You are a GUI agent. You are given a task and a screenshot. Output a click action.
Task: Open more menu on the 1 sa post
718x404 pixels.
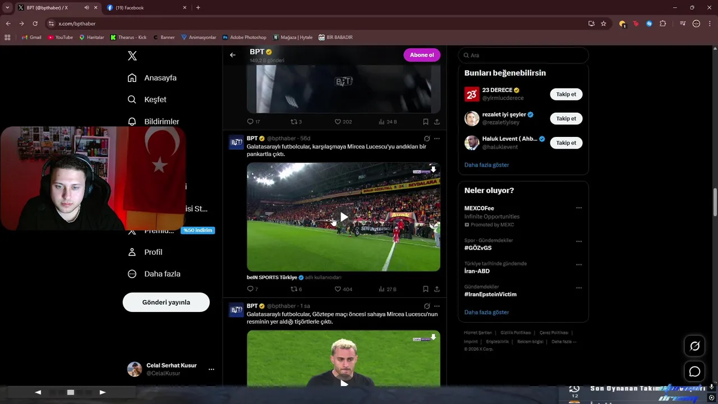tap(437, 306)
